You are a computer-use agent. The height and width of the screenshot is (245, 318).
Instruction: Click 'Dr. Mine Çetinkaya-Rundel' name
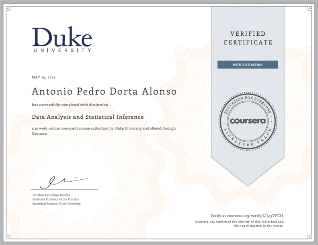pyautogui.click(x=51, y=195)
